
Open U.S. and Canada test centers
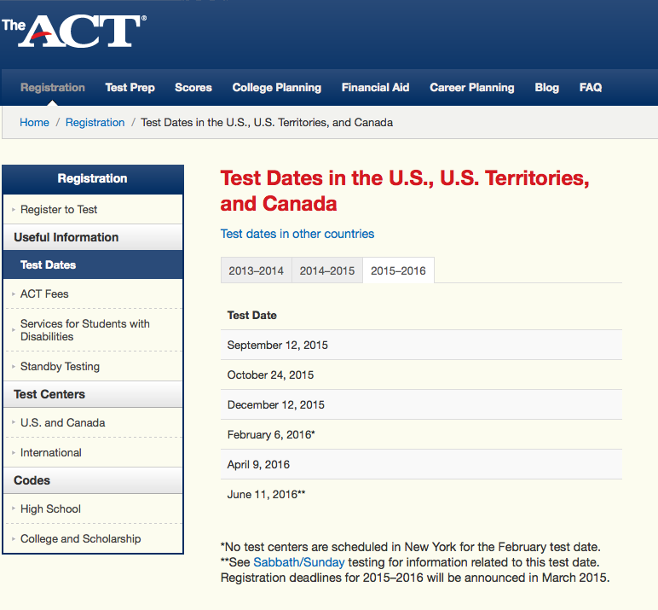click(63, 422)
